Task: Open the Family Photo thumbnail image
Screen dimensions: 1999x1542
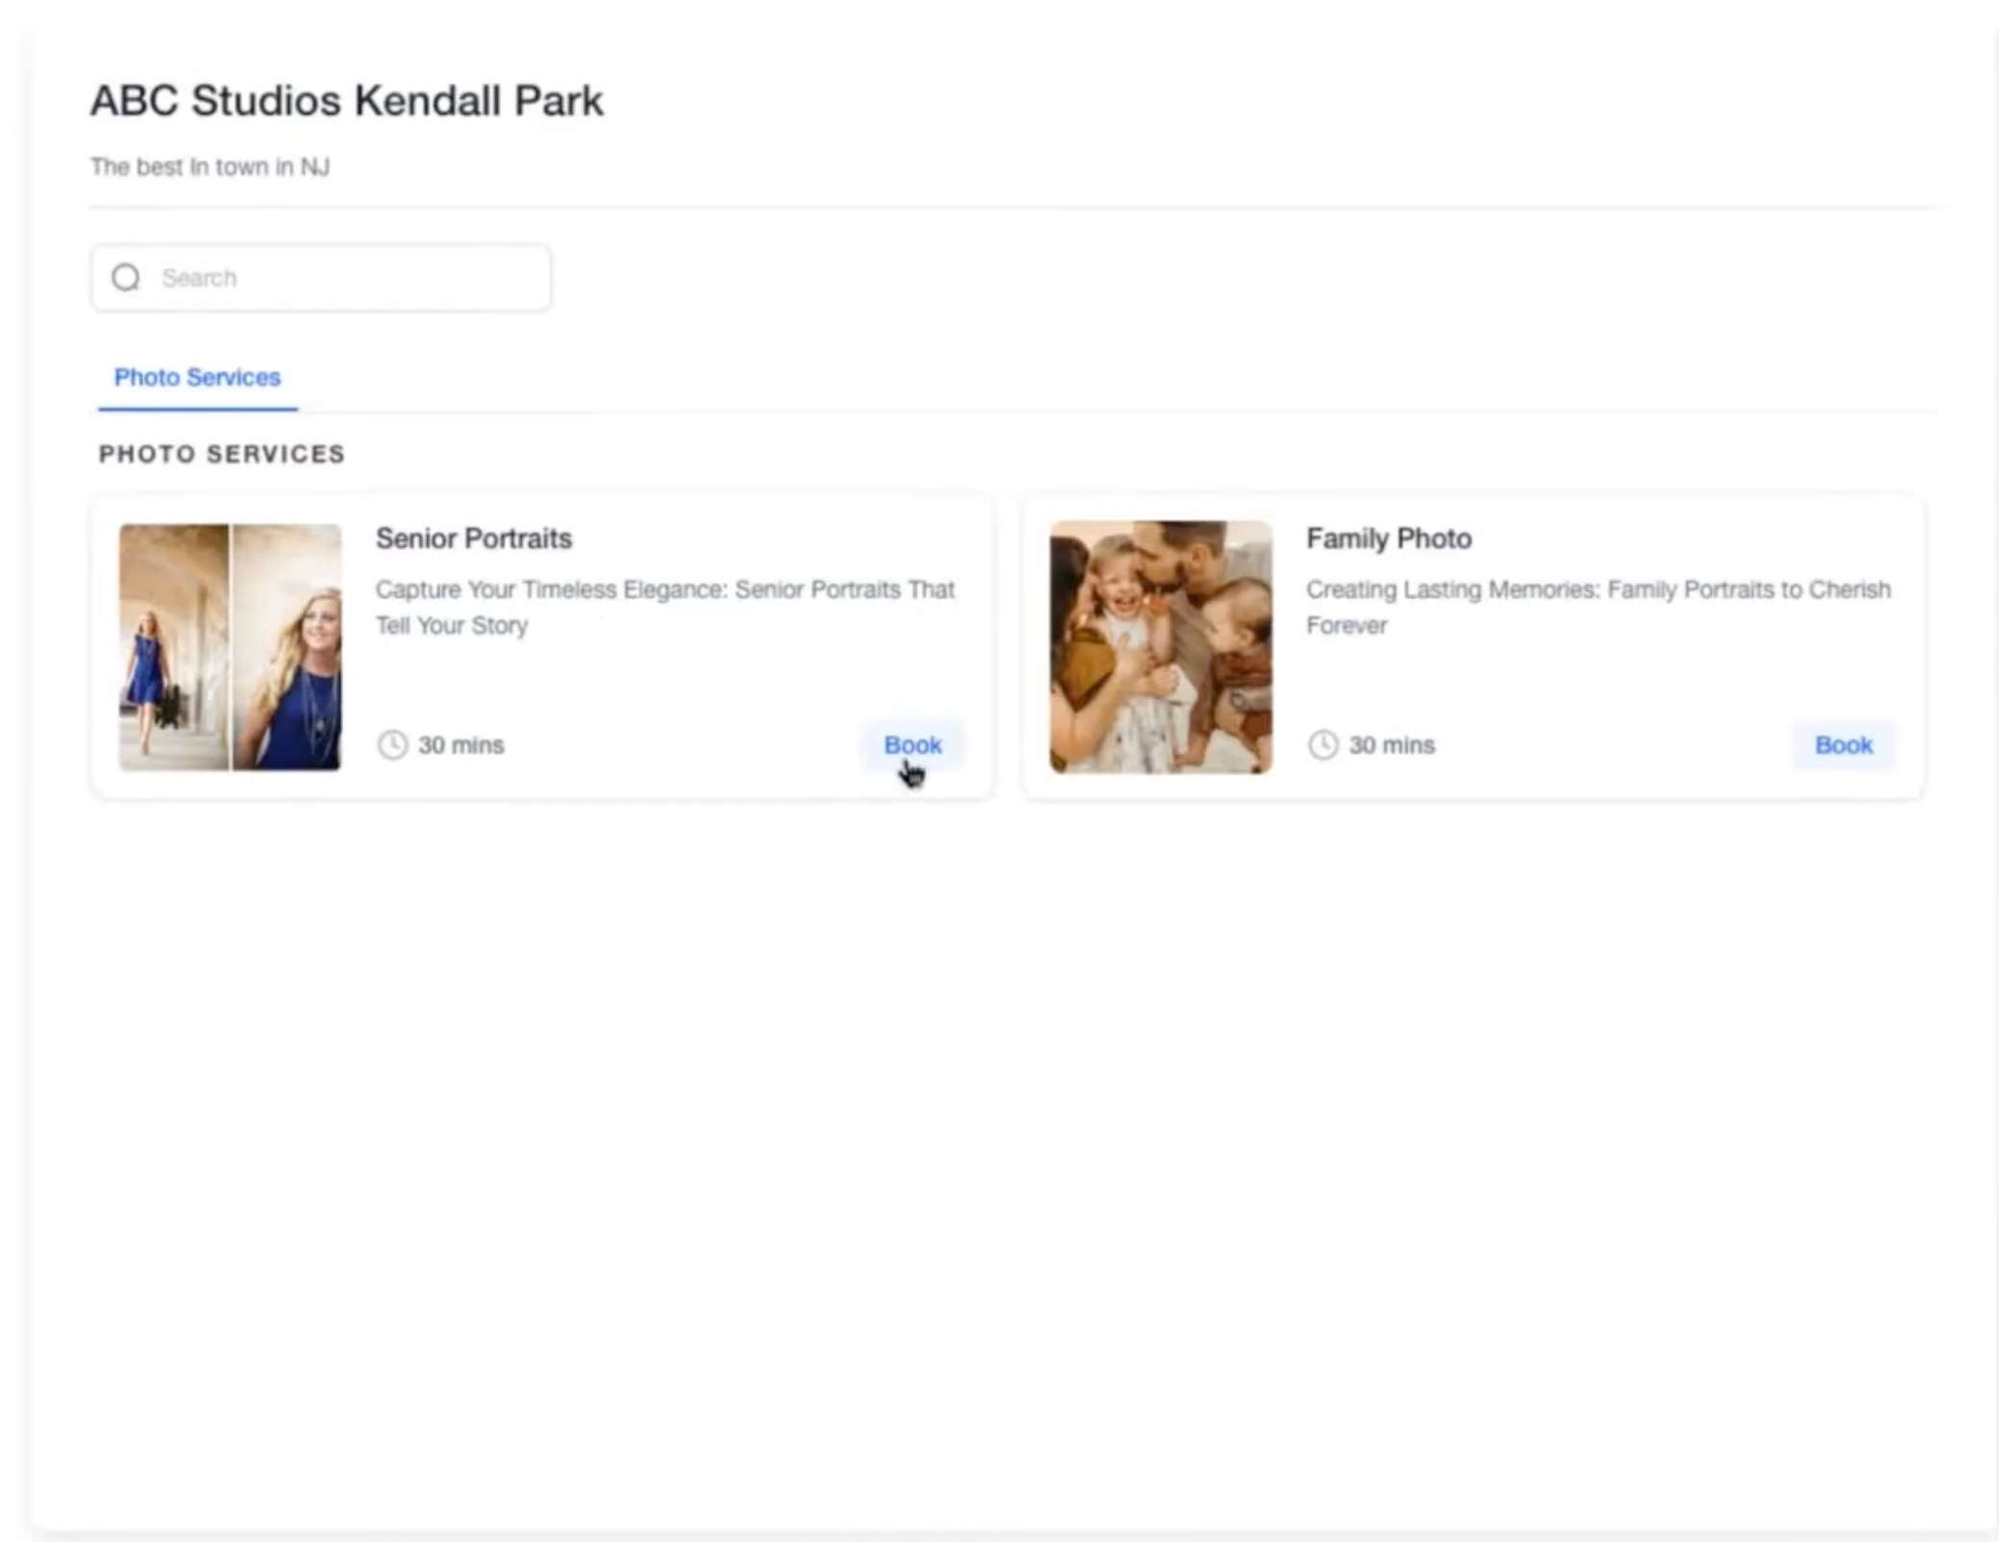Action: pos(1160,647)
